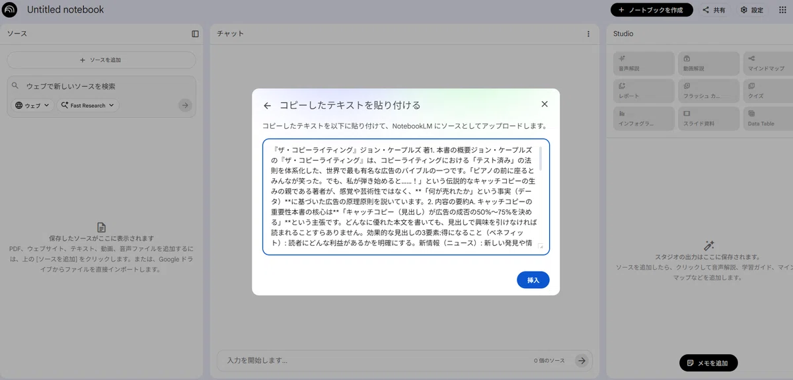Collapse the ソース panel with sidebar icon

tap(195, 34)
